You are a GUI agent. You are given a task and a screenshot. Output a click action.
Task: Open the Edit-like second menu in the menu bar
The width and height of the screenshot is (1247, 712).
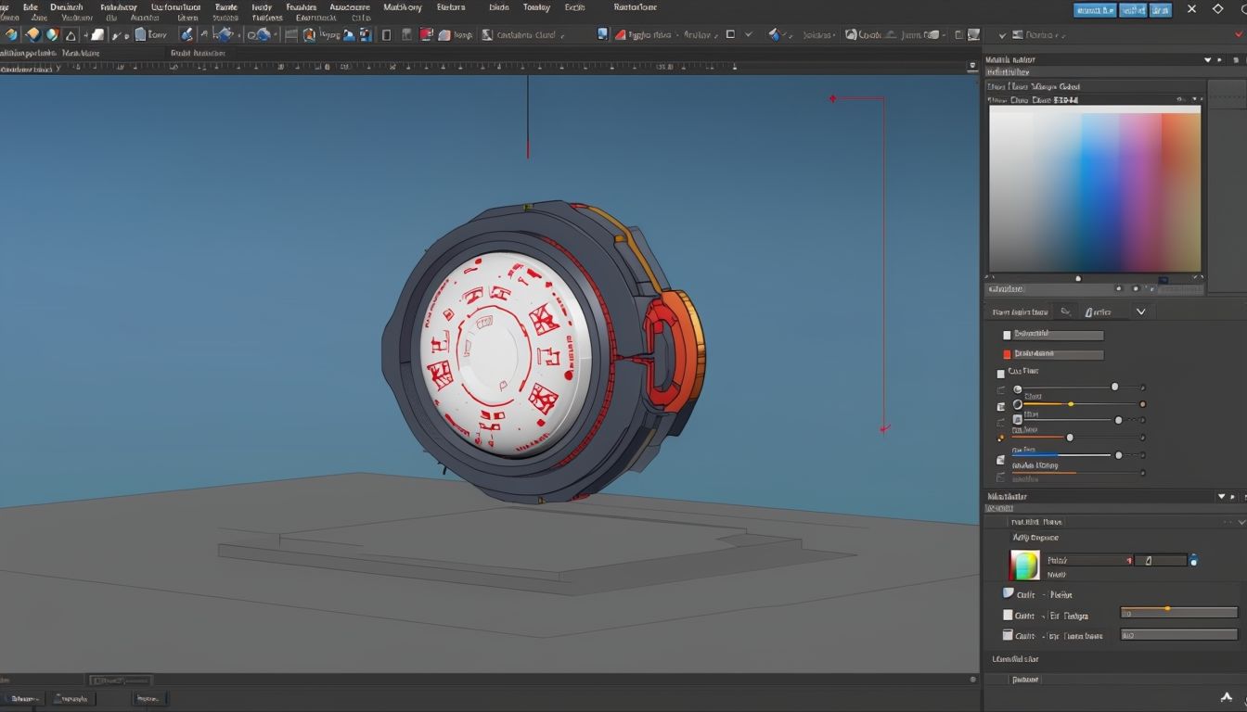click(31, 6)
